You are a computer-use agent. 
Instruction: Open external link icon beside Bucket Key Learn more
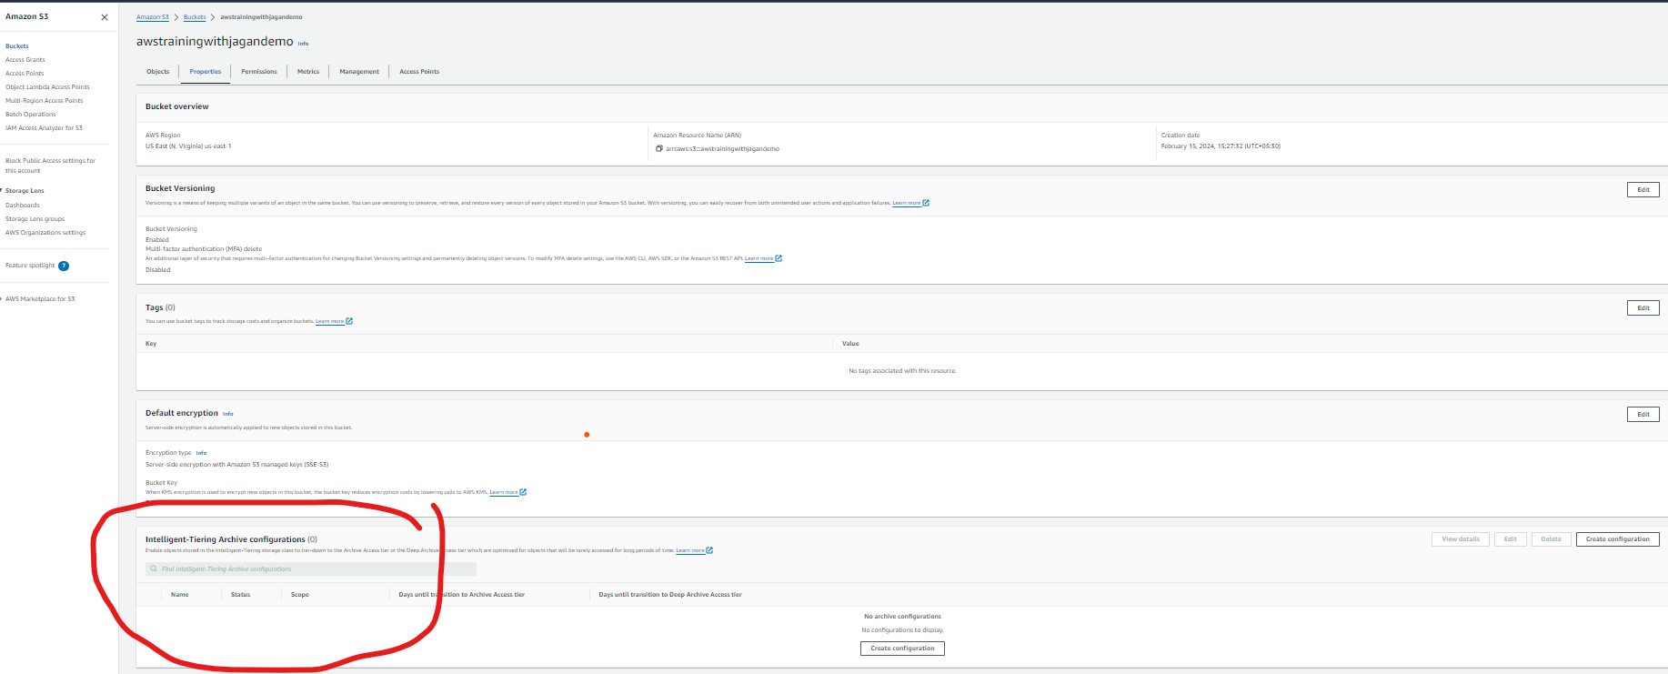(523, 492)
